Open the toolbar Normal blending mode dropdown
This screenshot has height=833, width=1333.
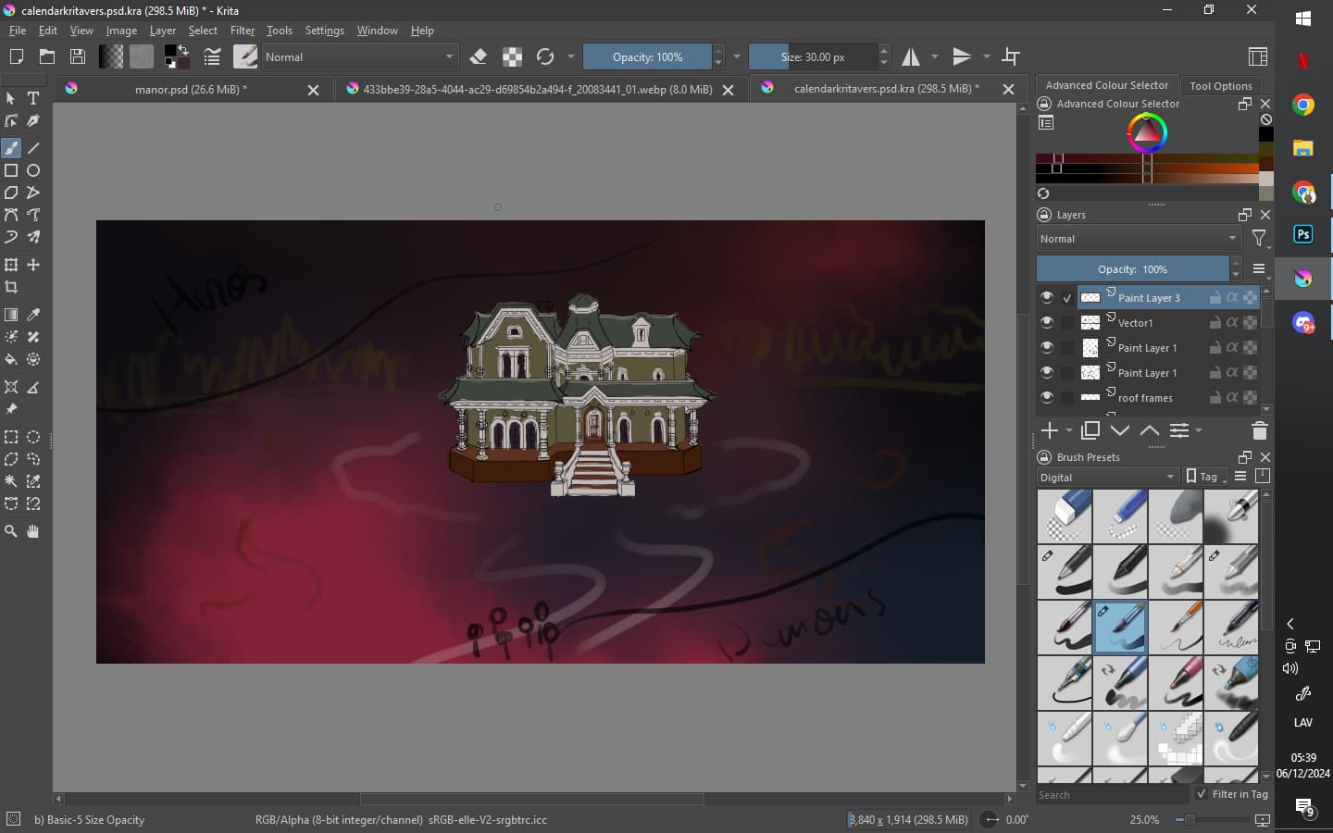(359, 57)
